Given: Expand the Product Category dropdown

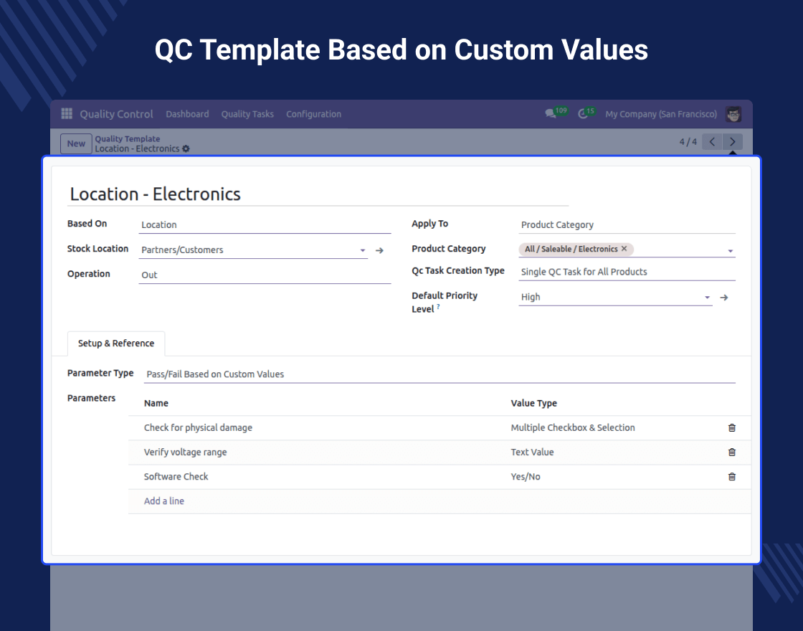Looking at the screenshot, I should point(730,251).
